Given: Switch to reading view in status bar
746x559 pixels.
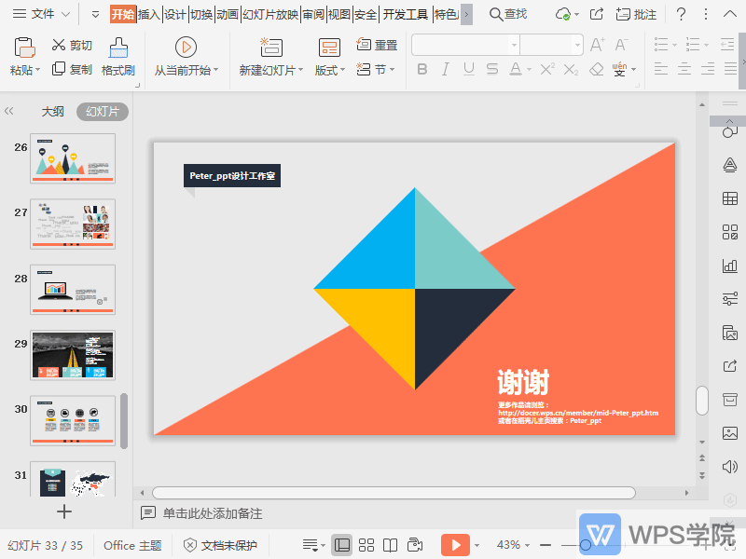Looking at the screenshot, I should [x=391, y=545].
